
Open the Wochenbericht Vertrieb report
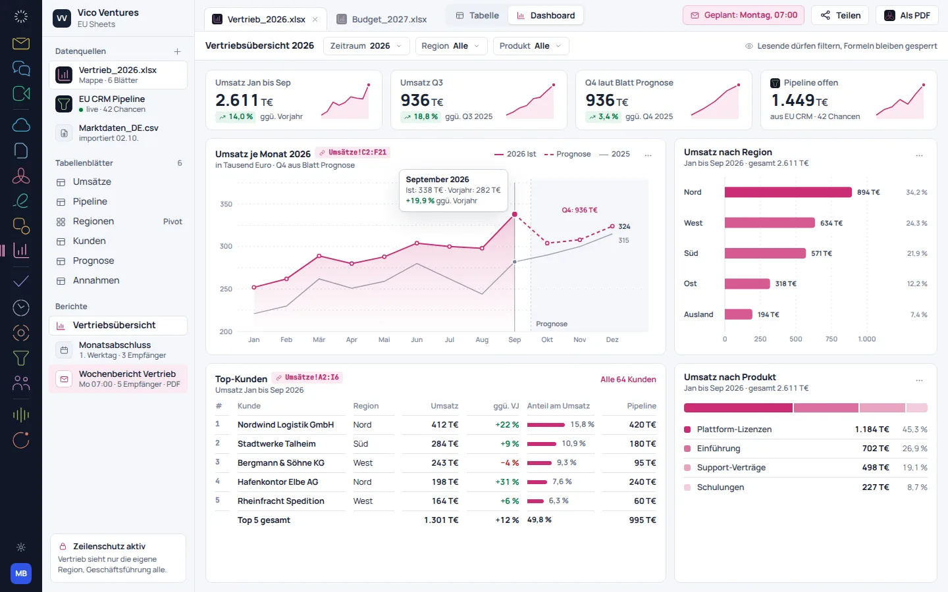point(118,379)
